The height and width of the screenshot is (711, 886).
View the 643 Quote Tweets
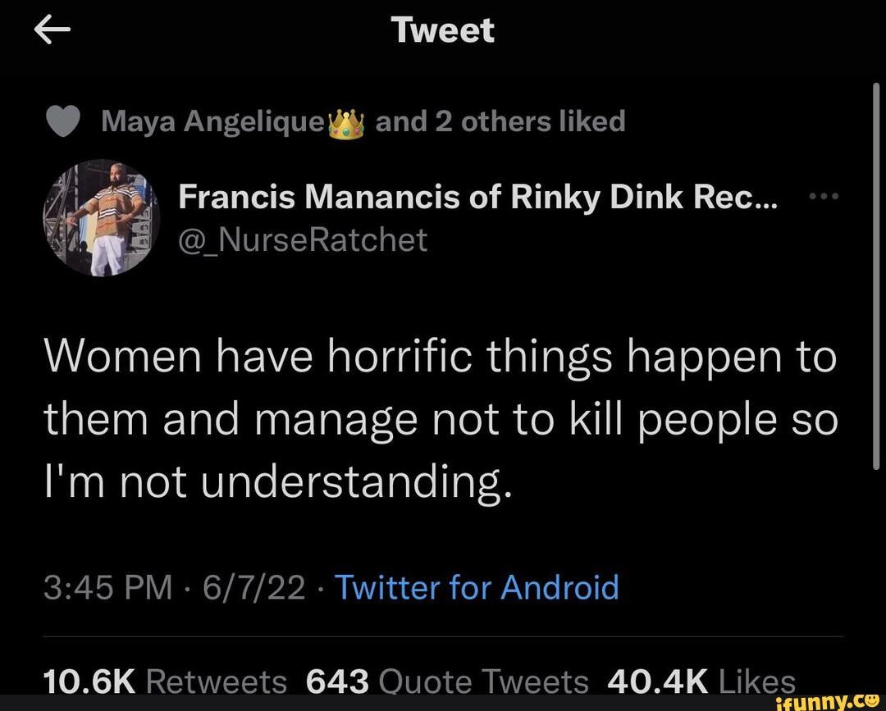(446, 681)
